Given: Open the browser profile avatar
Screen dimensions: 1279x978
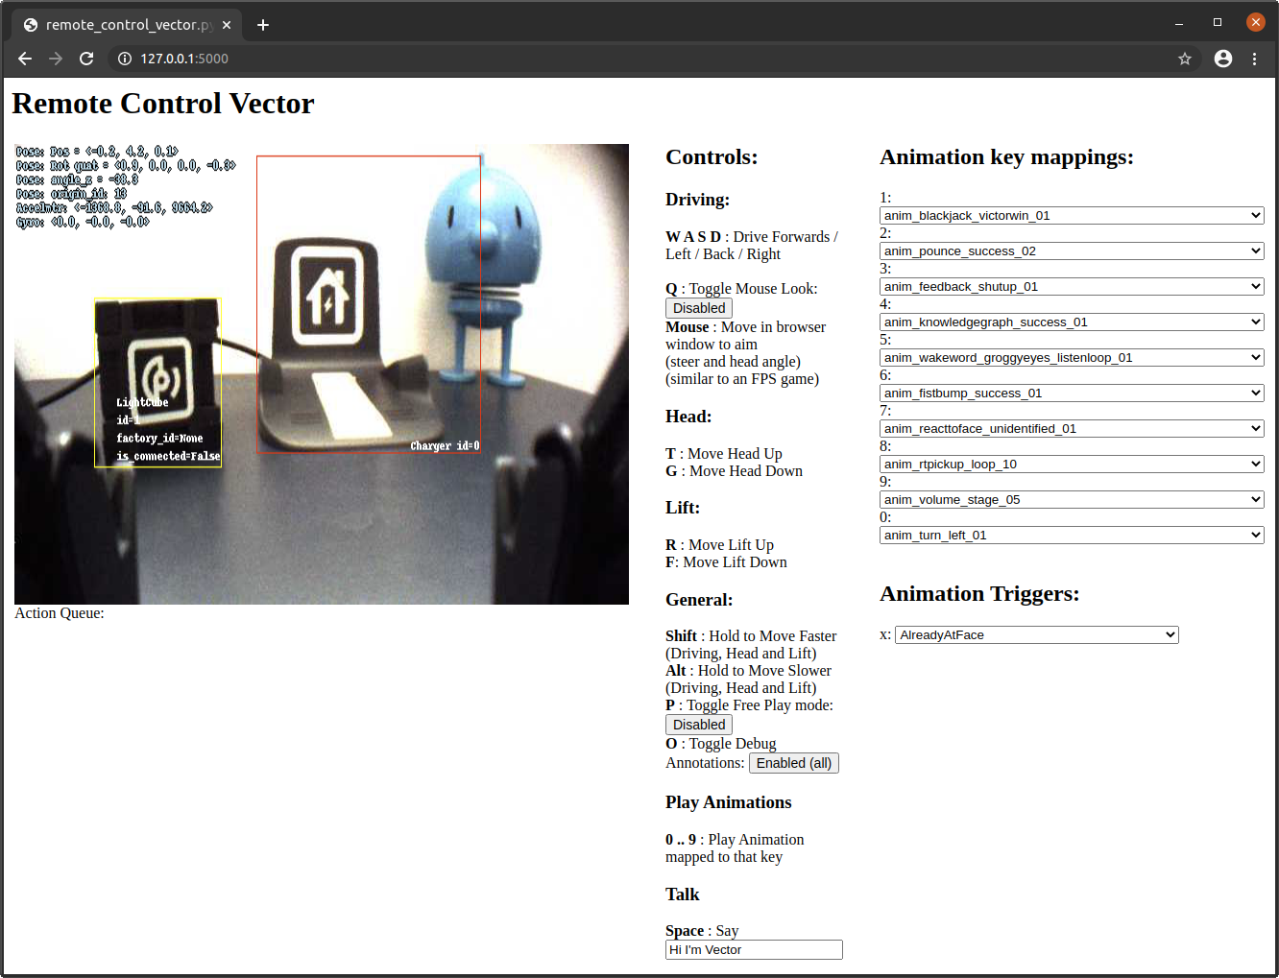Looking at the screenshot, I should point(1223,59).
